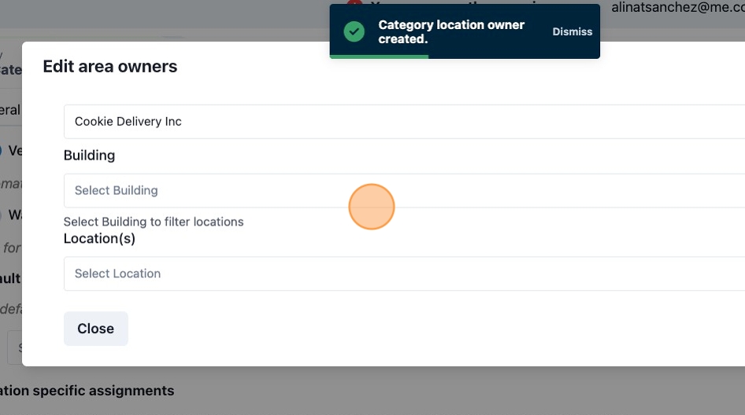Click the Edit area owners heading

pyautogui.click(x=109, y=66)
